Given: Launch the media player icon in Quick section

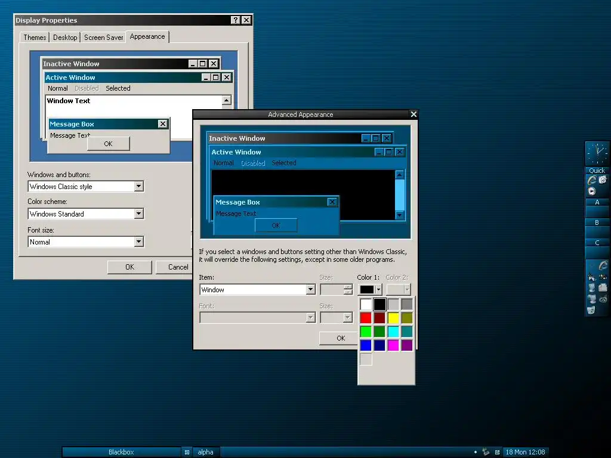Looking at the screenshot, I should click(x=592, y=191).
